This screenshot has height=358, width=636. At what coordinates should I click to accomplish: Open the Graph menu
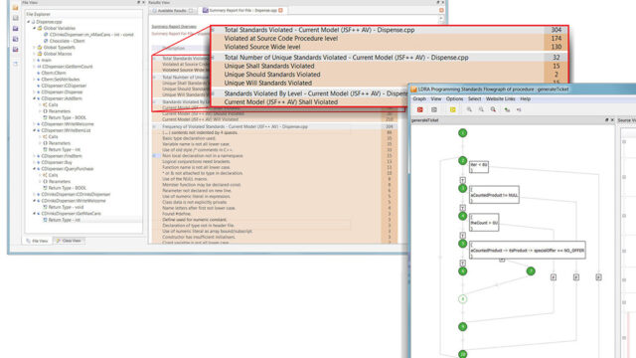419,99
